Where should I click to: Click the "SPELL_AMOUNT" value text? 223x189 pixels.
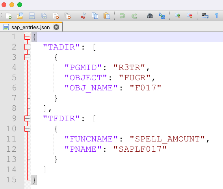[167, 139]
